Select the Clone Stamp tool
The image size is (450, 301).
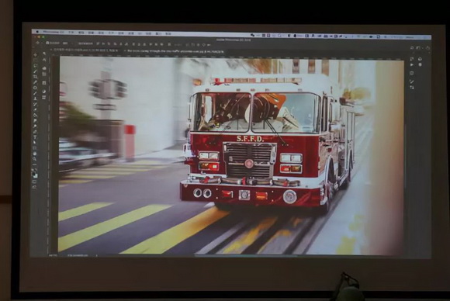click(35, 99)
